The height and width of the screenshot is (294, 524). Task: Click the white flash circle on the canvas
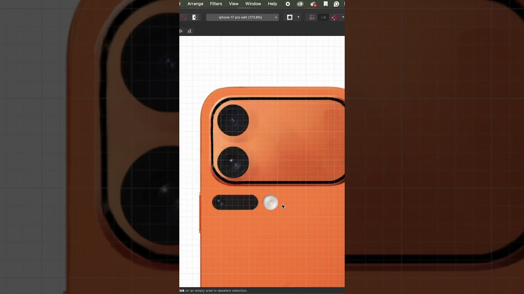270,203
